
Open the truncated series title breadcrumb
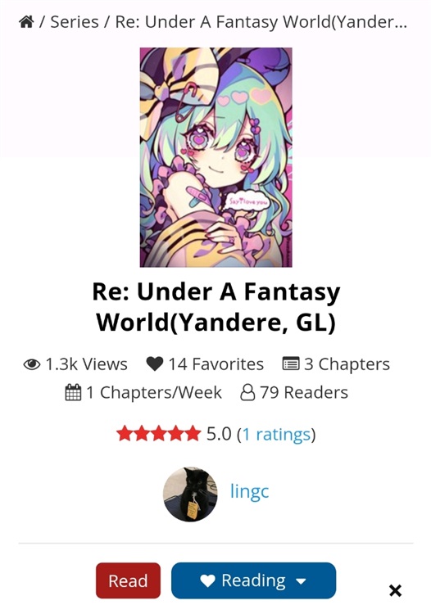click(x=261, y=22)
